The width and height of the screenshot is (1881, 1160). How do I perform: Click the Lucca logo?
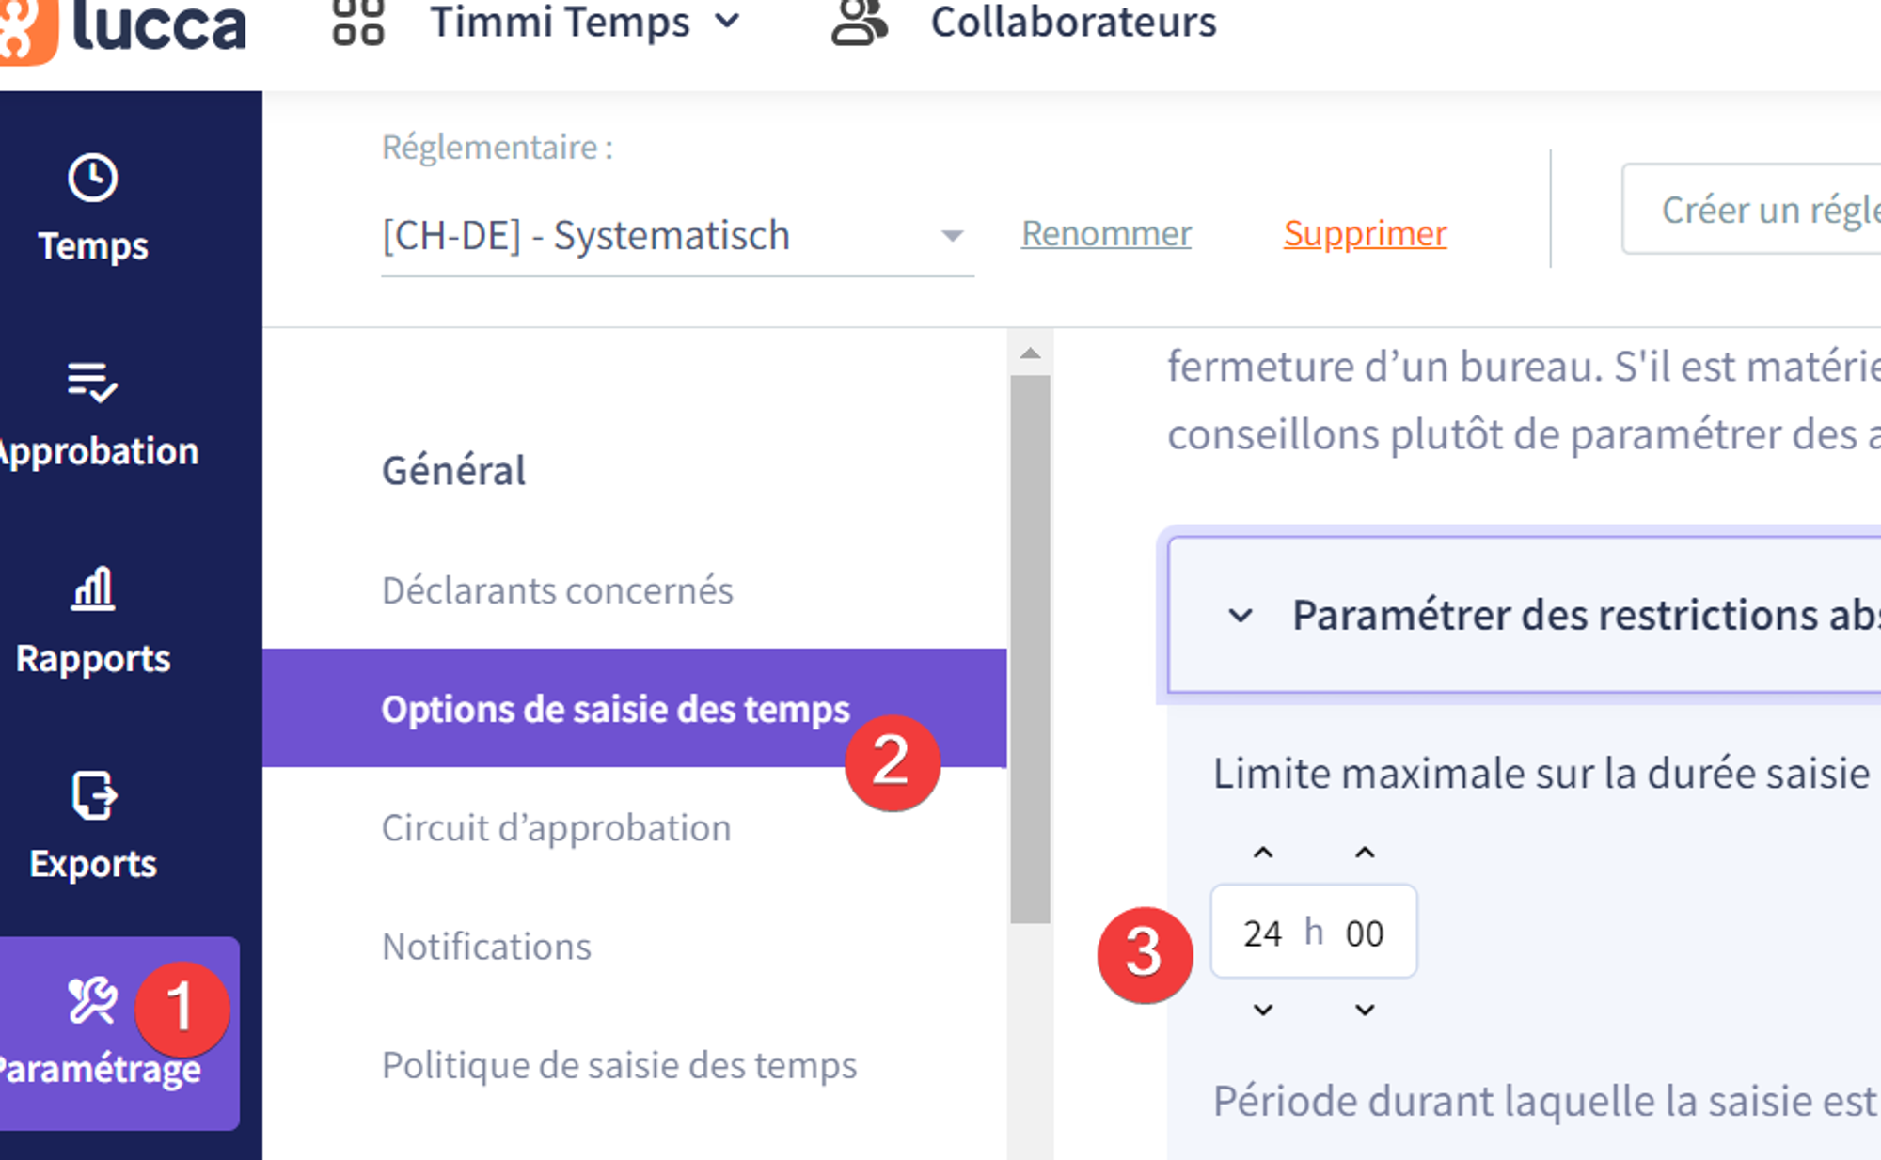pos(122,26)
